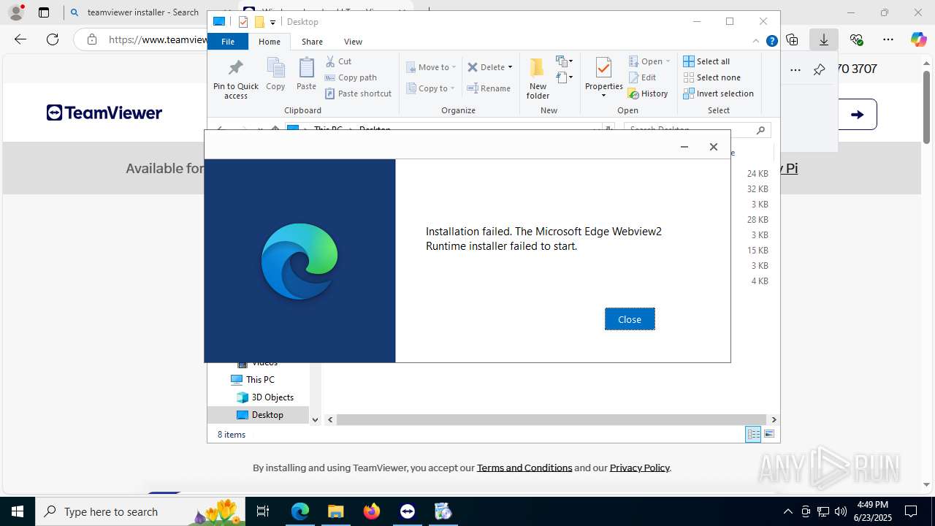The image size is (935, 526).
Task: Click Invert selection in Explorer ribbon
Action: (x=718, y=94)
